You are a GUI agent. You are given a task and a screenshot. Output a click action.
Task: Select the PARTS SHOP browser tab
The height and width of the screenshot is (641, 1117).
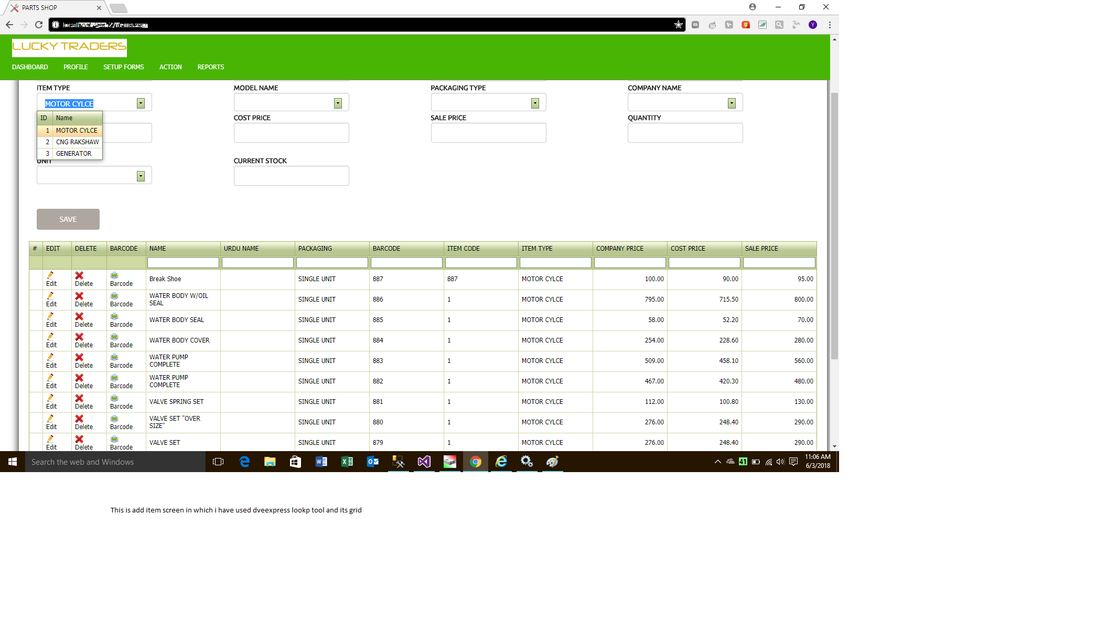55,8
